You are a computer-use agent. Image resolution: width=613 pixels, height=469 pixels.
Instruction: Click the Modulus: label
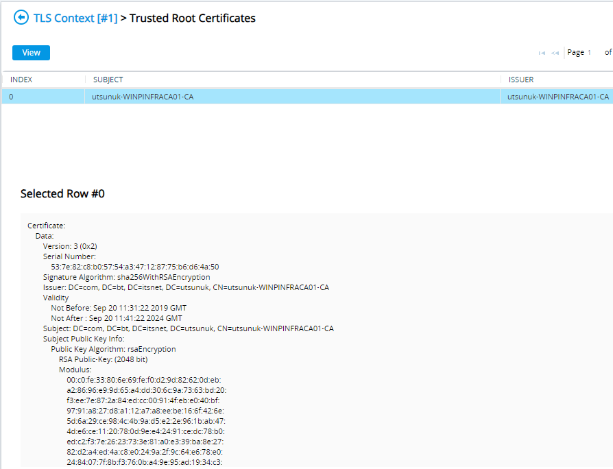click(75, 370)
